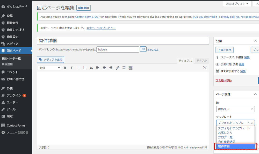This screenshot has height=154, width=259.
Task: Enable distraction-free fullscreen mode
Action: point(205,68)
